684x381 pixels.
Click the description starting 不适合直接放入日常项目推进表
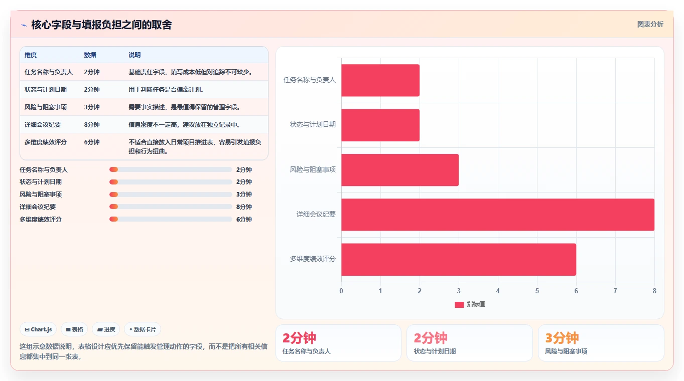[195, 147]
